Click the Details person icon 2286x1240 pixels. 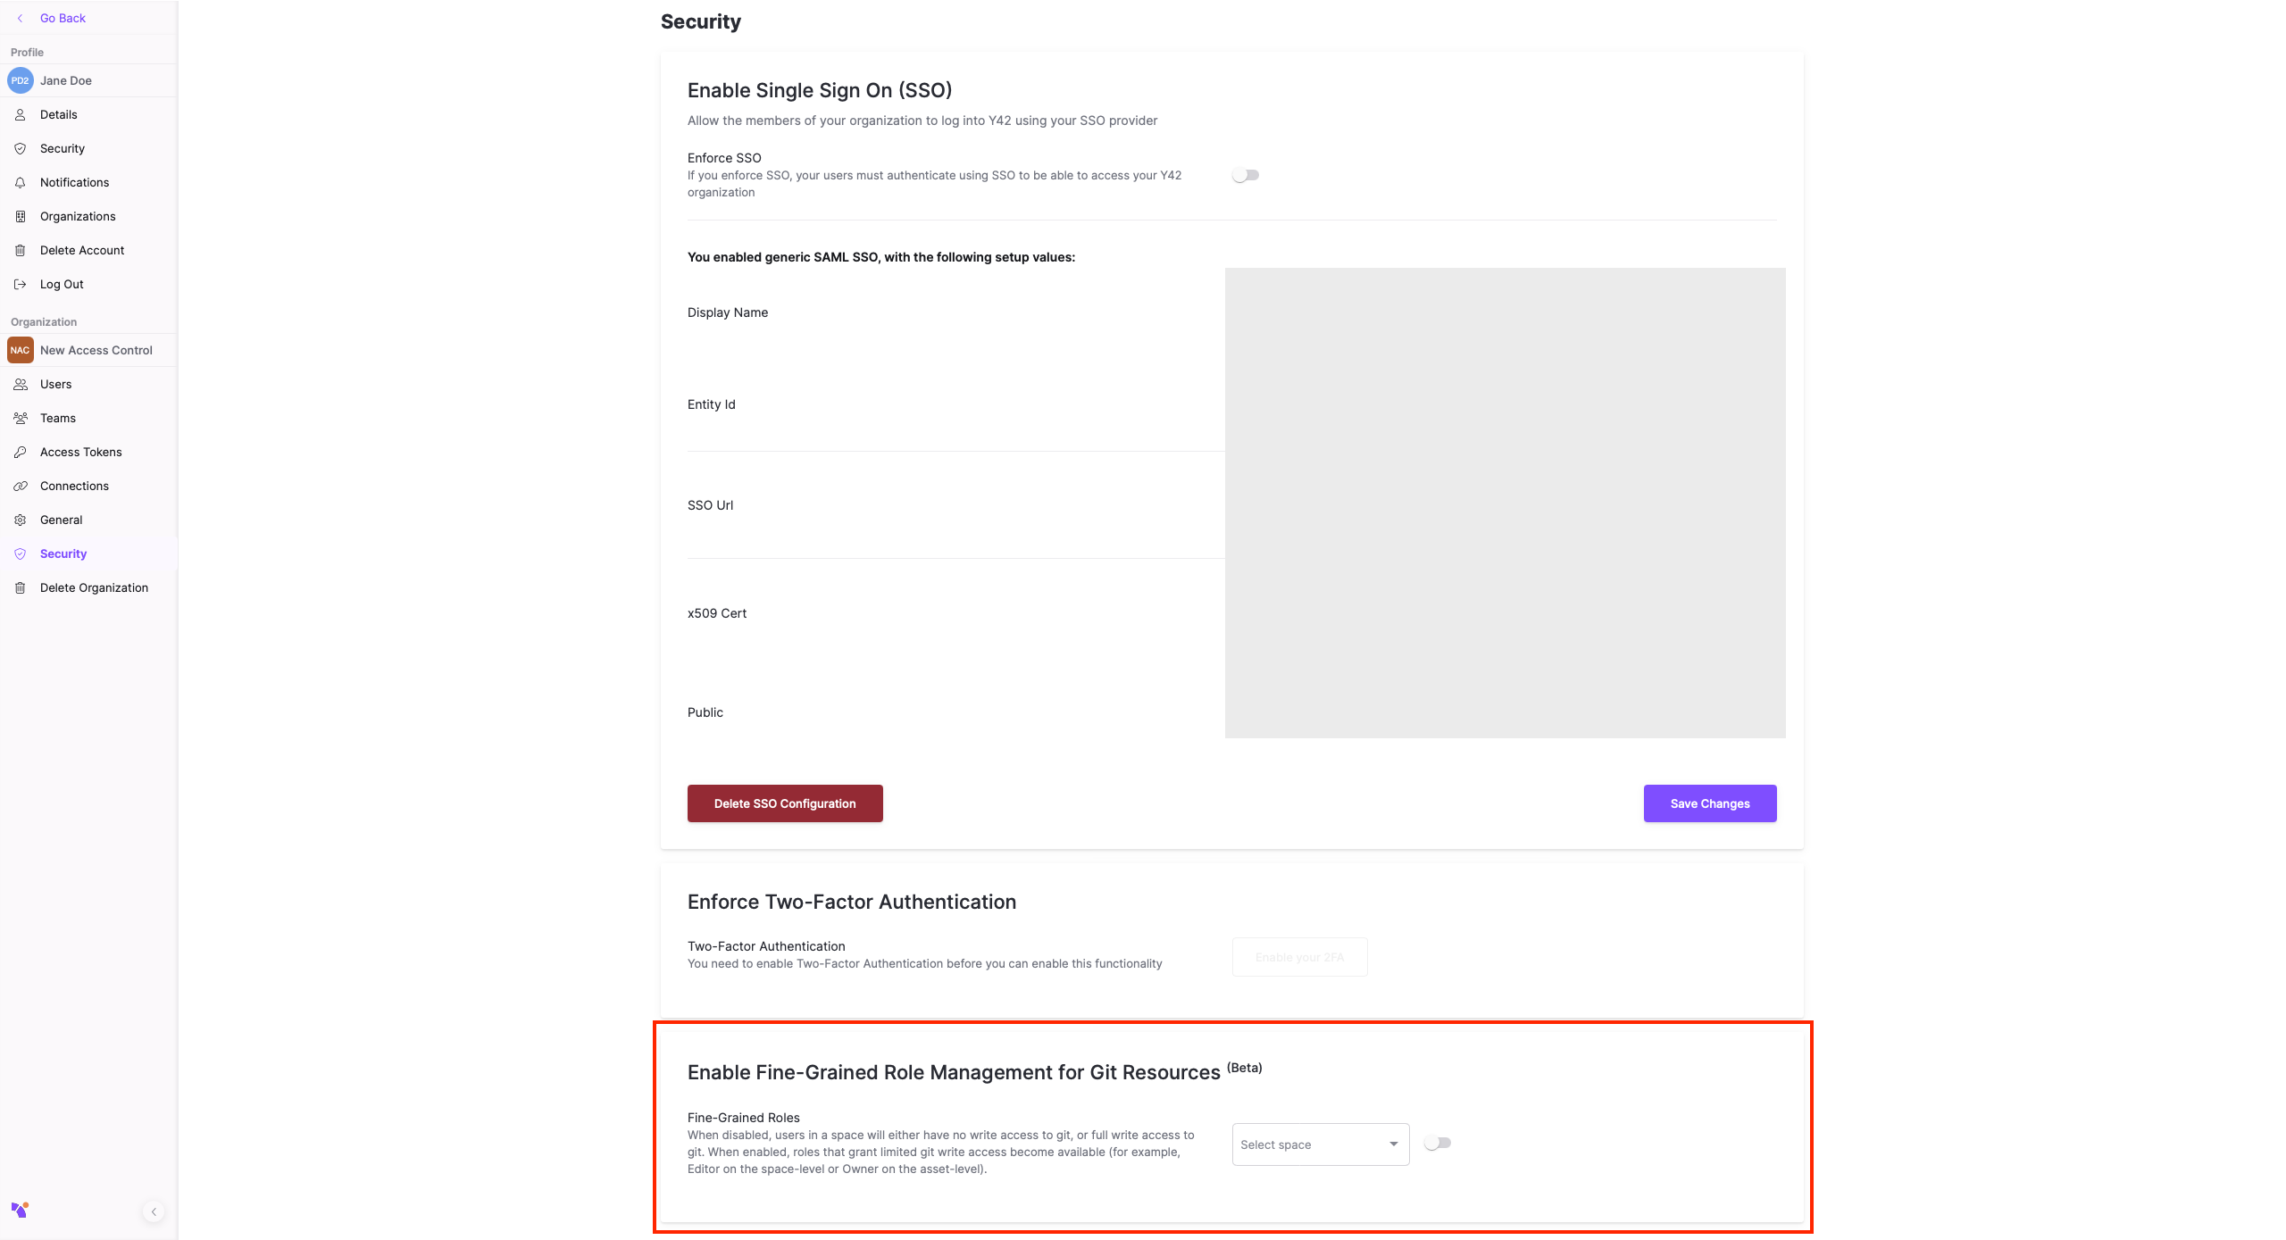(21, 114)
